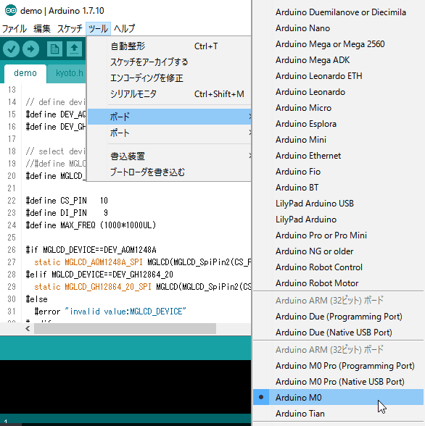Close the ツール menu

pos(98,28)
